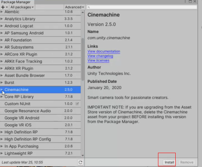
Task: Open the All packages filter dropdown
Action: (22, 7)
